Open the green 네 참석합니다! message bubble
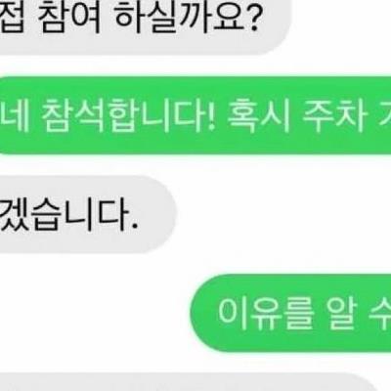The width and height of the screenshot is (391, 391). click(x=195, y=115)
